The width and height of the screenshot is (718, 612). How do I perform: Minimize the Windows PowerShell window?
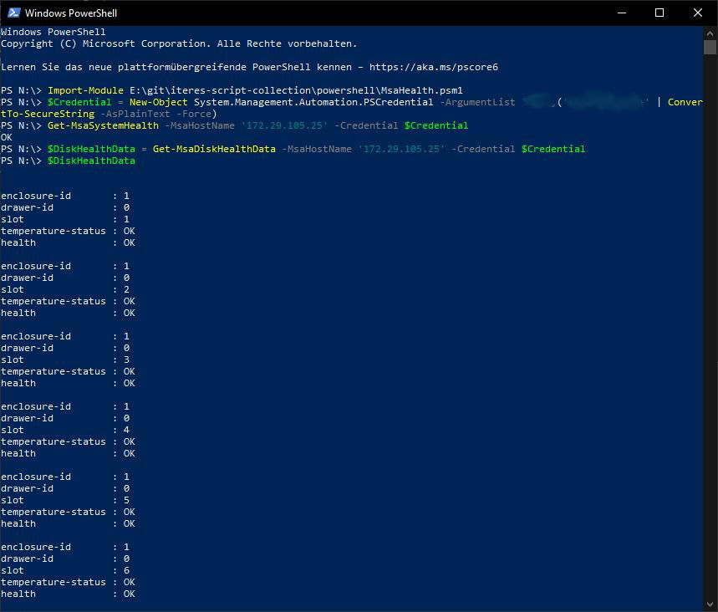[x=621, y=13]
